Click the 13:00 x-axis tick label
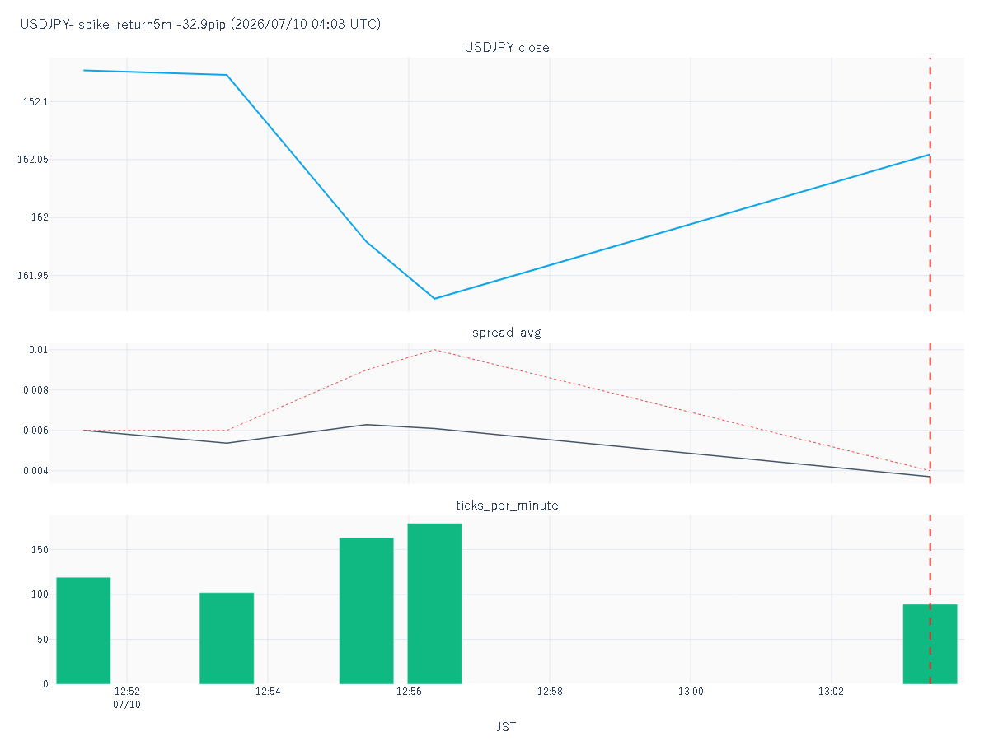989x741 pixels. click(690, 692)
